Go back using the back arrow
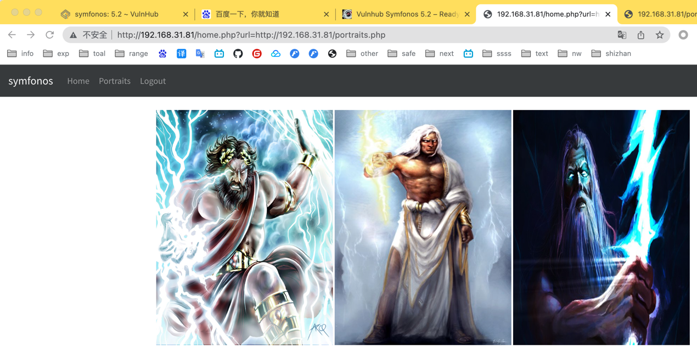Viewport: 697px width, 354px height. [12, 35]
